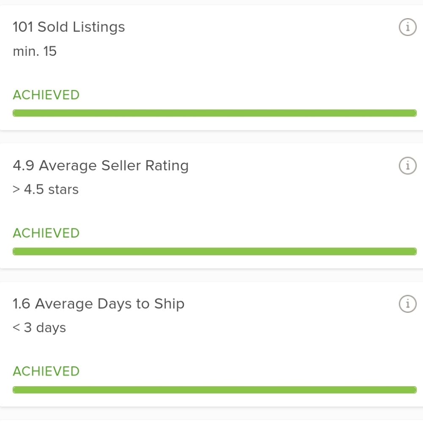423x423 pixels.
Task: Click the Days to Ship progress bar
Action: point(214,390)
